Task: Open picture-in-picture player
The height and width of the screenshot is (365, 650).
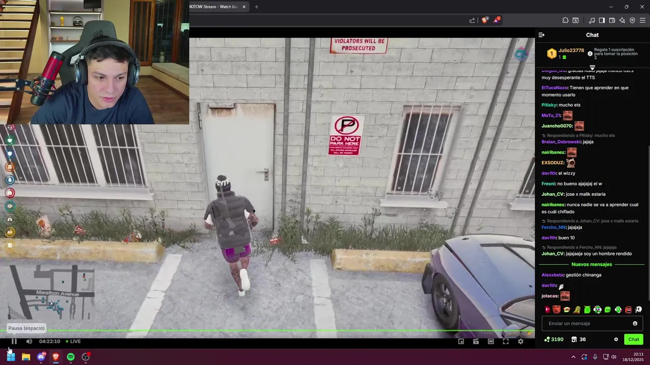Action: 461,341
